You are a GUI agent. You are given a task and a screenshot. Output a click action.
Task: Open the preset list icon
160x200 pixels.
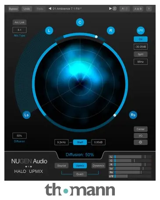coord(115,9)
